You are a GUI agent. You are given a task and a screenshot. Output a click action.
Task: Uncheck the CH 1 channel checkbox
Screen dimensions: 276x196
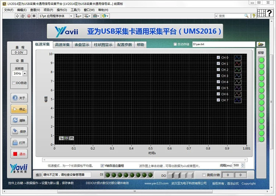point(218,64)
